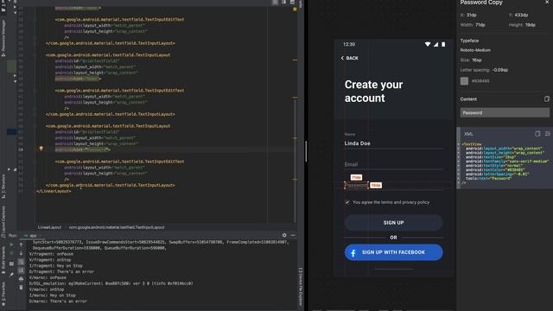This screenshot has width=553, height=311.
Task: Copy XML code with the copy icon
Action: pyautogui.click(x=537, y=134)
